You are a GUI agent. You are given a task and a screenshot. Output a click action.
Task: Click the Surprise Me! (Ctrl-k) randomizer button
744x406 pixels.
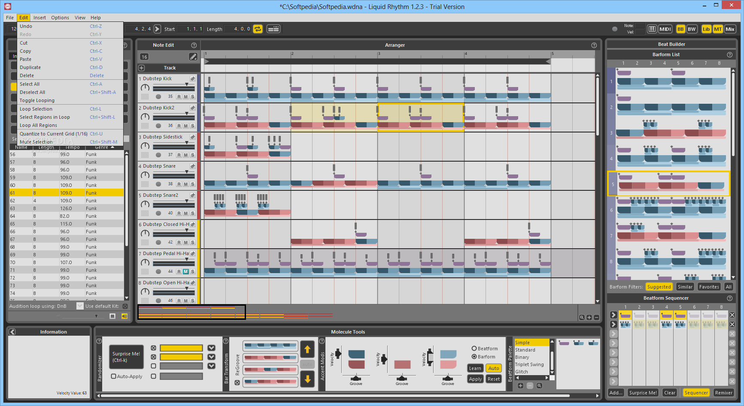(126, 357)
